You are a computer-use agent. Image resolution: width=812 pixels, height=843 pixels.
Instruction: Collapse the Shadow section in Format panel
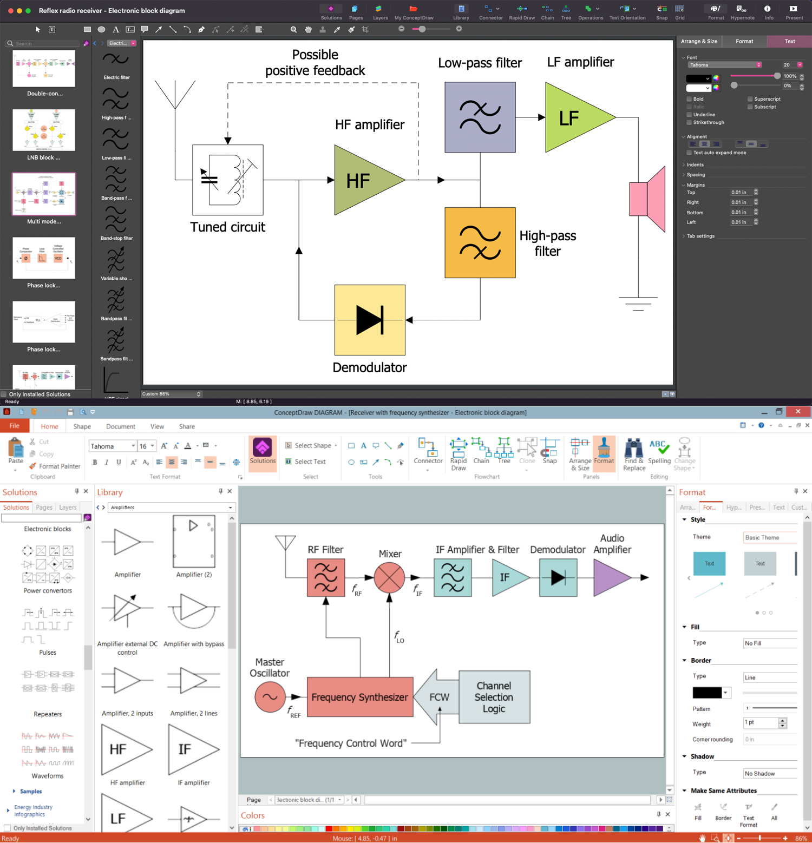pyautogui.click(x=684, y=756)
